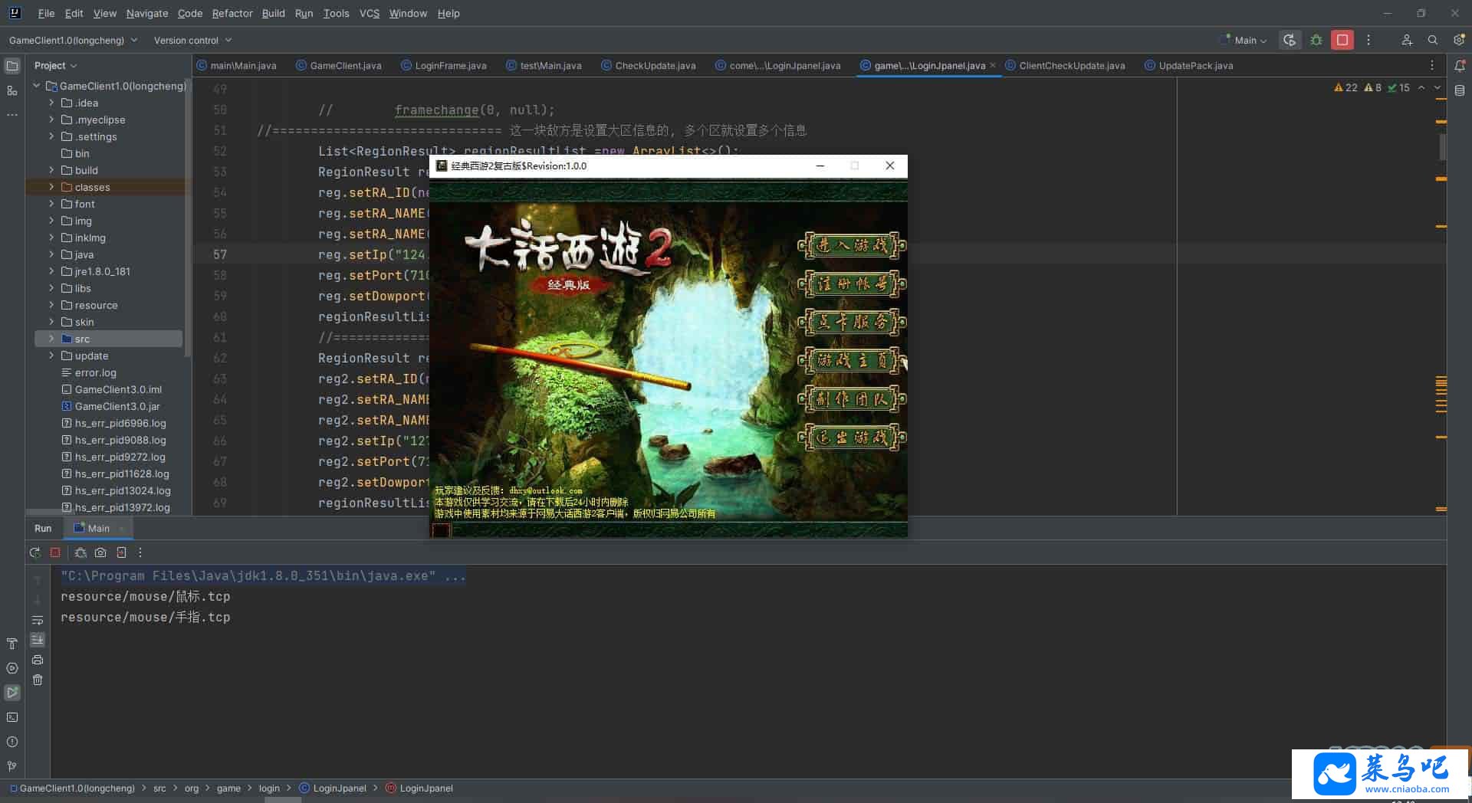Toggle soft-wrap in the console
This screenshot has width=1472, height=803.
38,620
